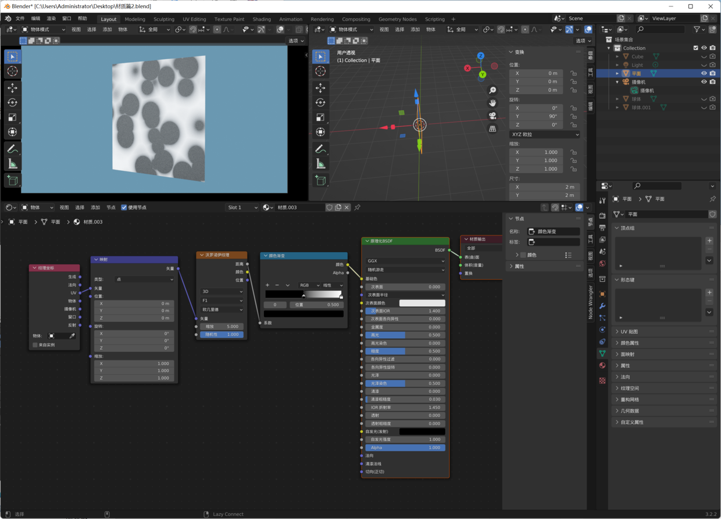Open the Object properties tab icon
721x519 pixels.
point(602,294)
